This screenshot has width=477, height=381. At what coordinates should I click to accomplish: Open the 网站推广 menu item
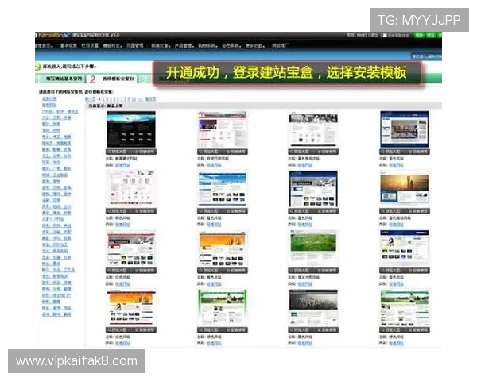[x=280, y=45]
